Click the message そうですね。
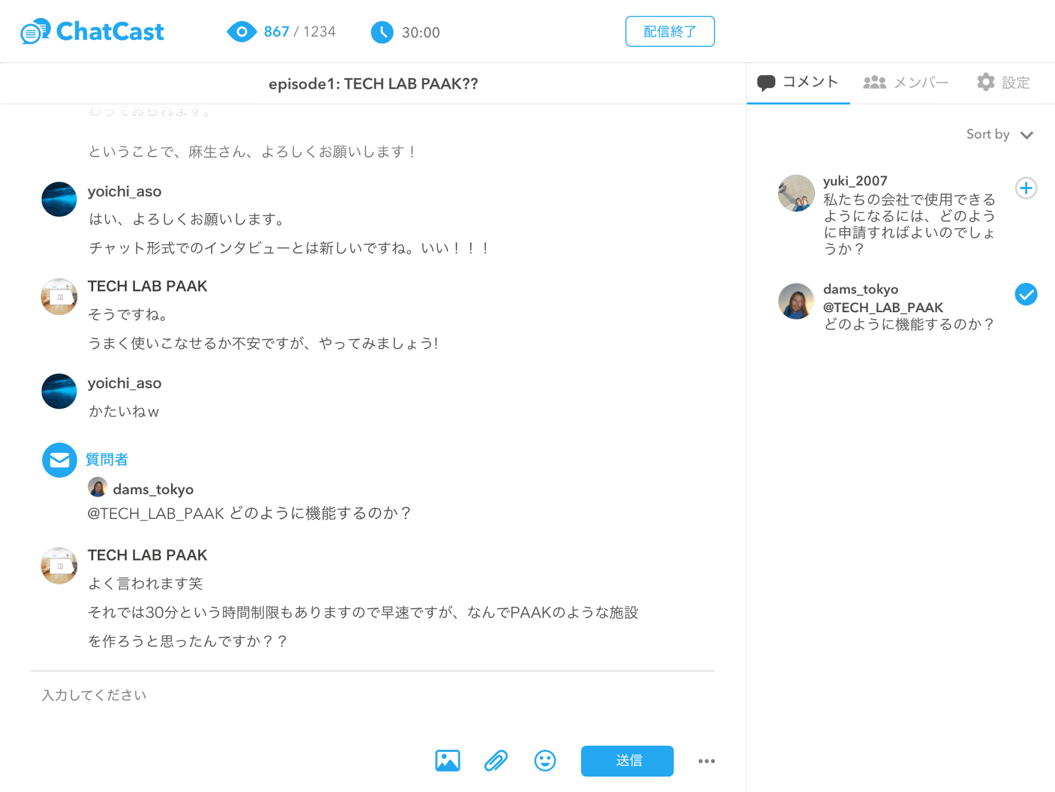1055x792 pixels. pos(128,315)
